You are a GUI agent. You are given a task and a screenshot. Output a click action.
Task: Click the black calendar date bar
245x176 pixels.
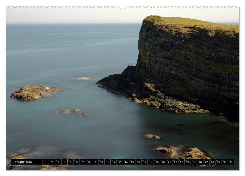pos(139,163)
